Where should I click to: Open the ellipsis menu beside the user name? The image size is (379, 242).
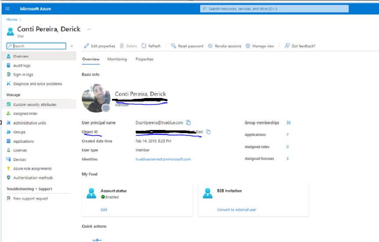click(x=89, y=29)
